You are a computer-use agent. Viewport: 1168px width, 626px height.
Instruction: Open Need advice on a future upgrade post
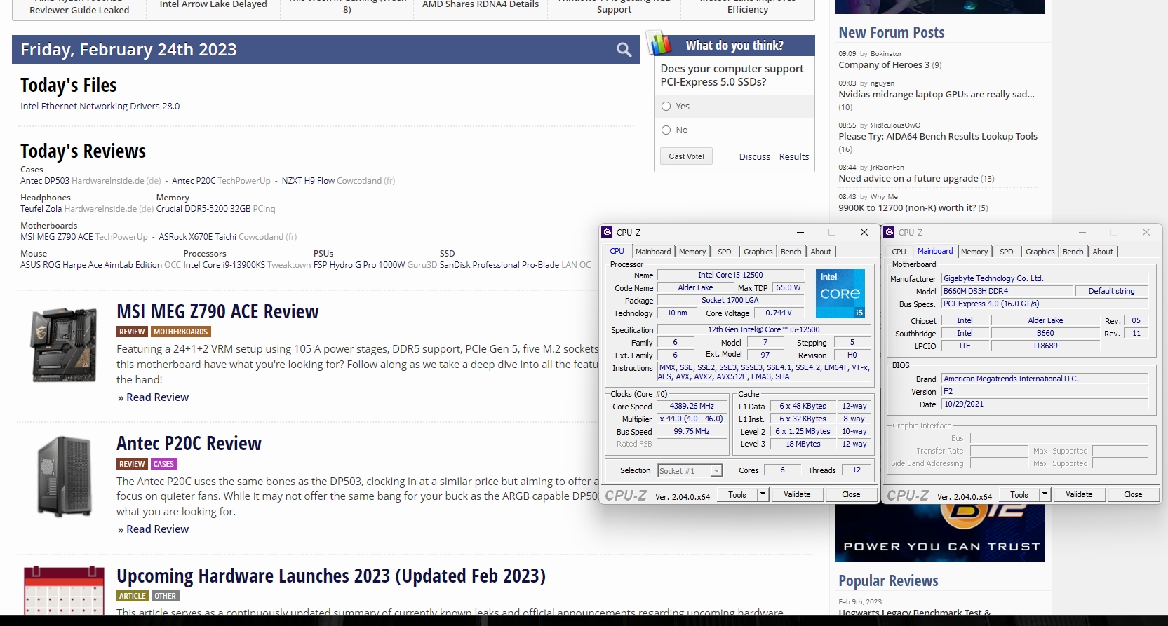pos(908,179)
